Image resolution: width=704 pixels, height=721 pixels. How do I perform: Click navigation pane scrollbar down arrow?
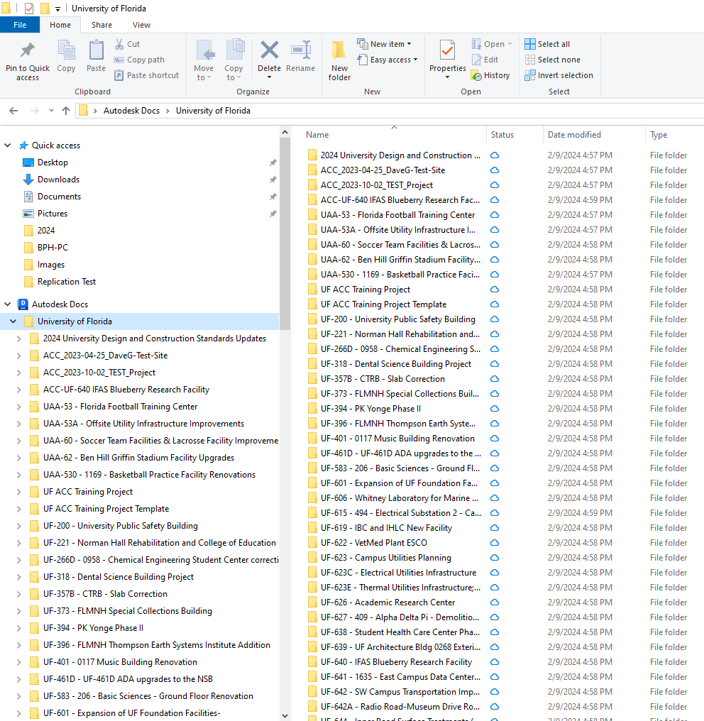point(285,715)
